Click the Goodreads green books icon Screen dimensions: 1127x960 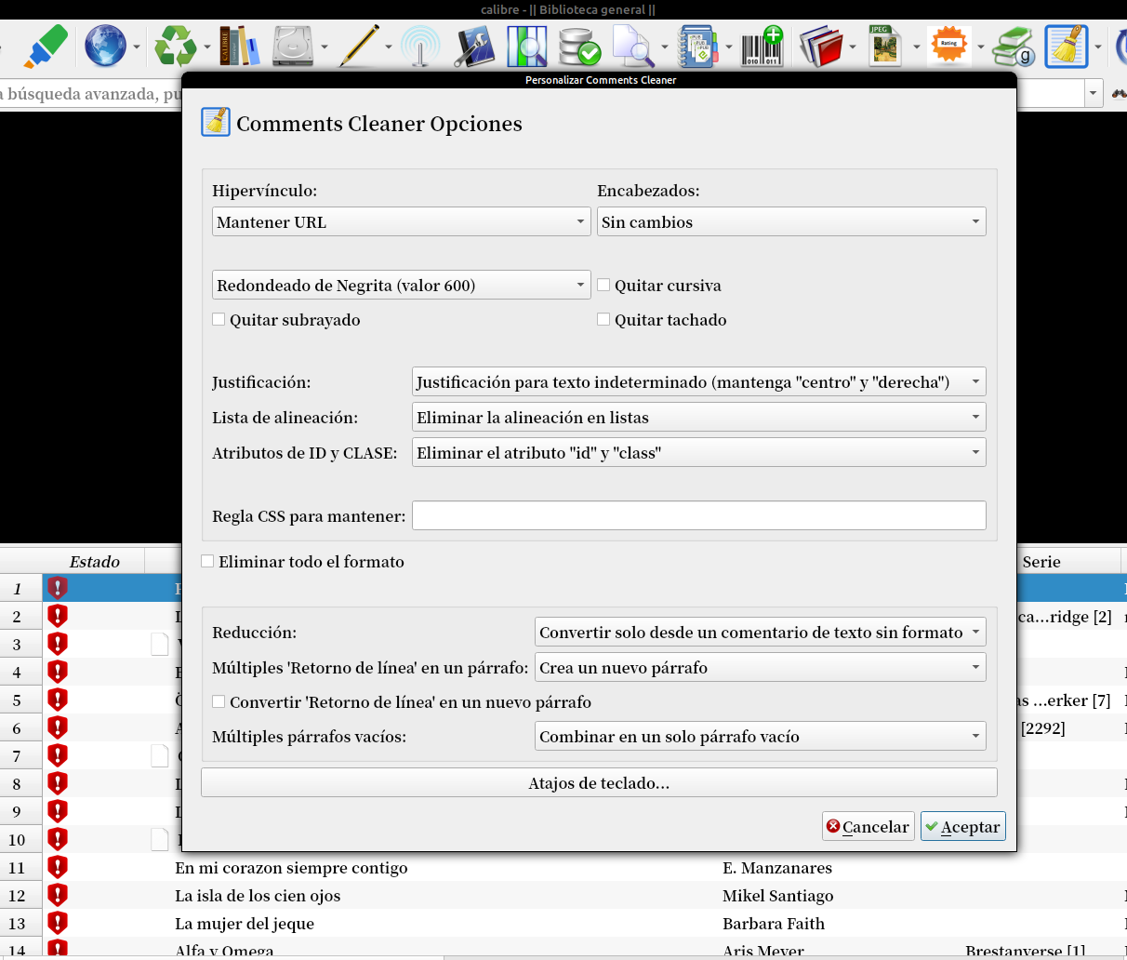pos(1014,46)
